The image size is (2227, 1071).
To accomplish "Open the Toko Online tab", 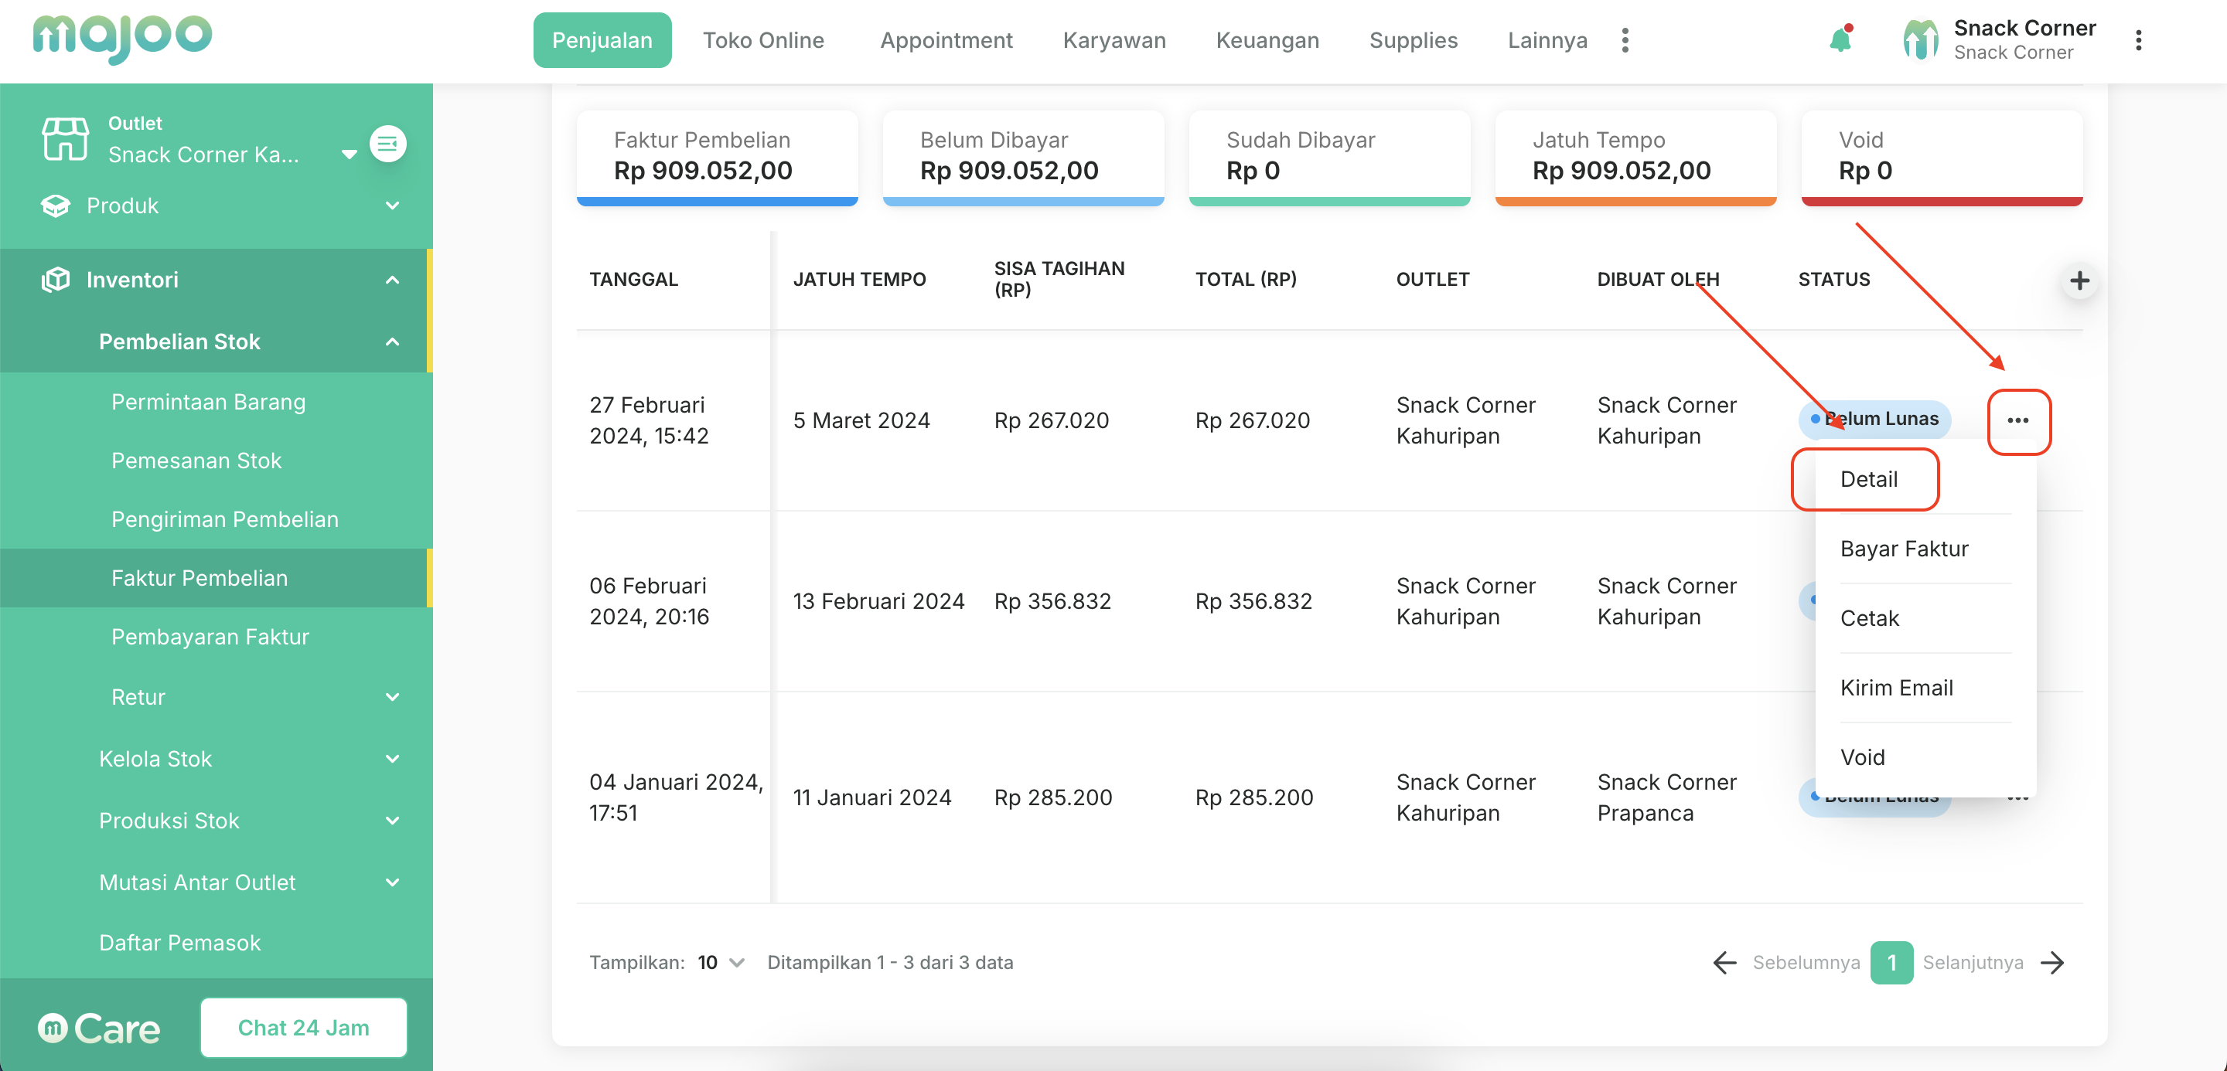I will pos(763,39).
